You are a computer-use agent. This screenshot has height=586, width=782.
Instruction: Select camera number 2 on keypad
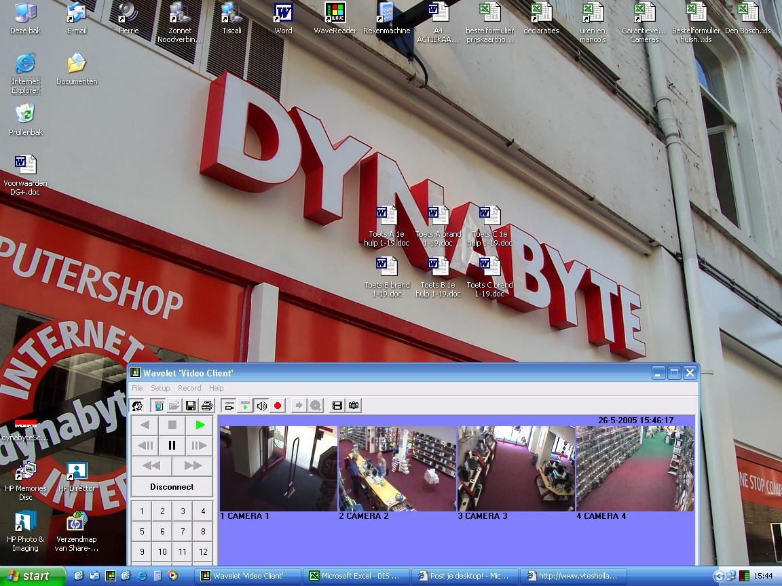[x=163, y=511]
